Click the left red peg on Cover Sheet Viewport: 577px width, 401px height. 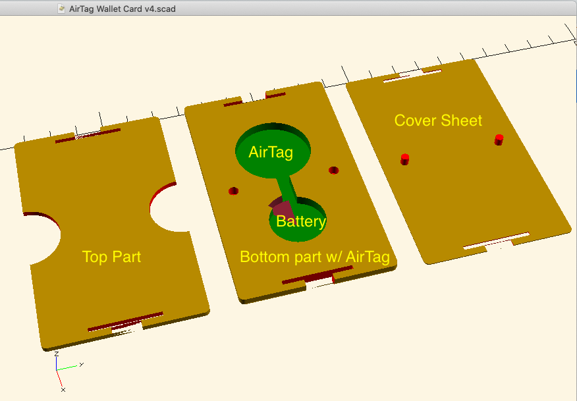(405, 159)
